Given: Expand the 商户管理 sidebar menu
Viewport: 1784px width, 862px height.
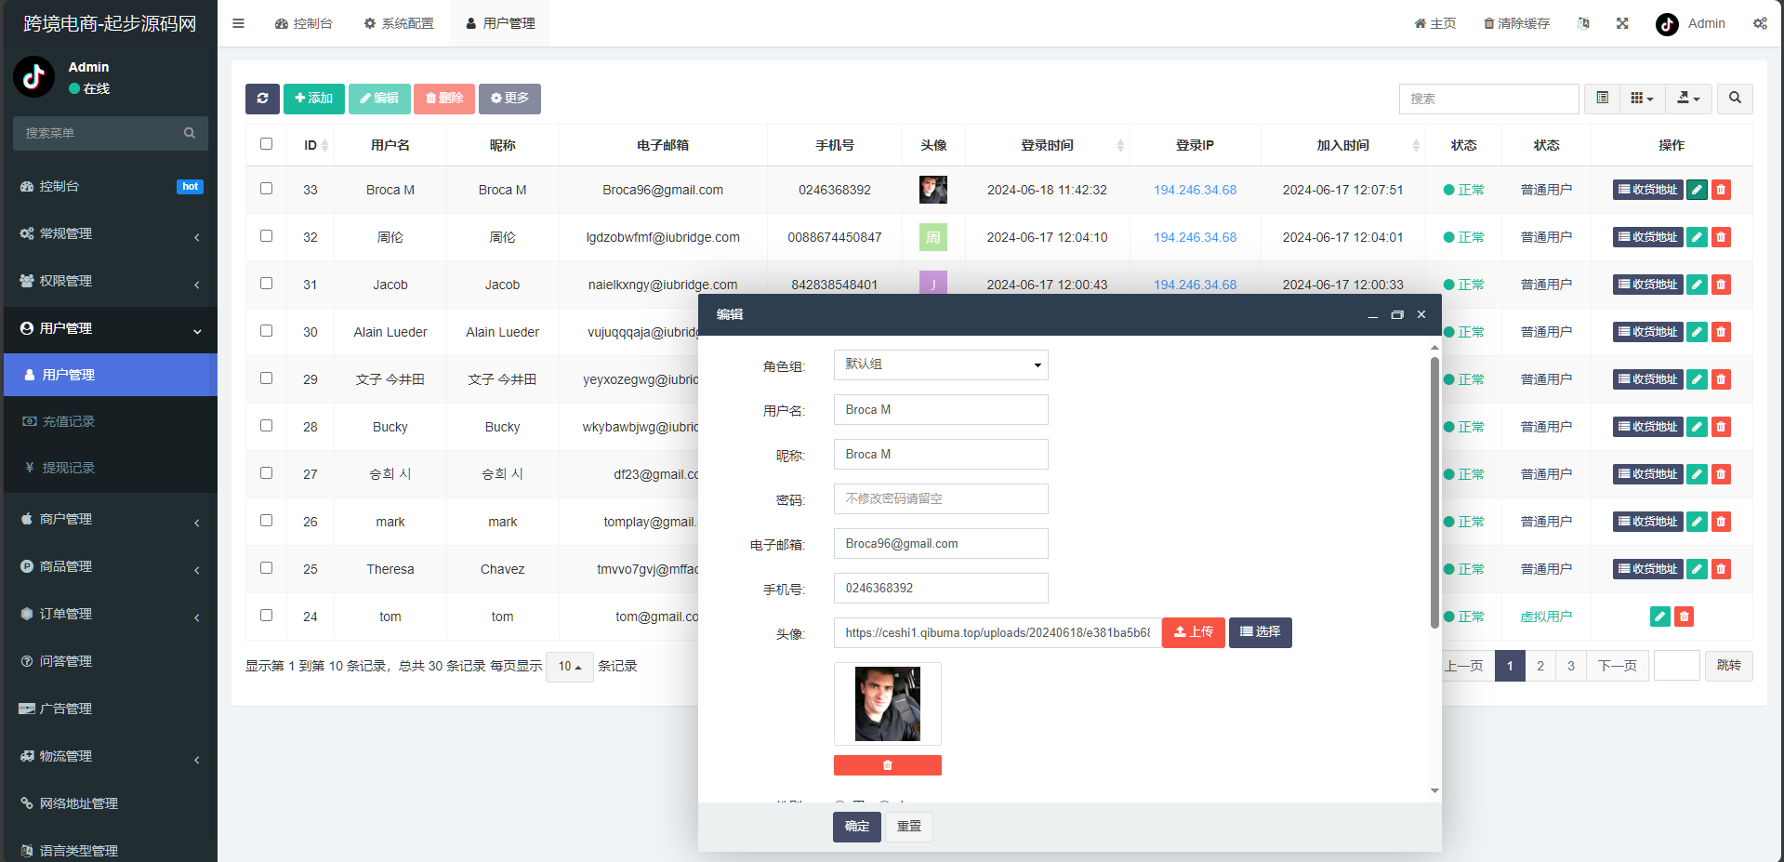Looking at the screenshot, I should point(111,519).
